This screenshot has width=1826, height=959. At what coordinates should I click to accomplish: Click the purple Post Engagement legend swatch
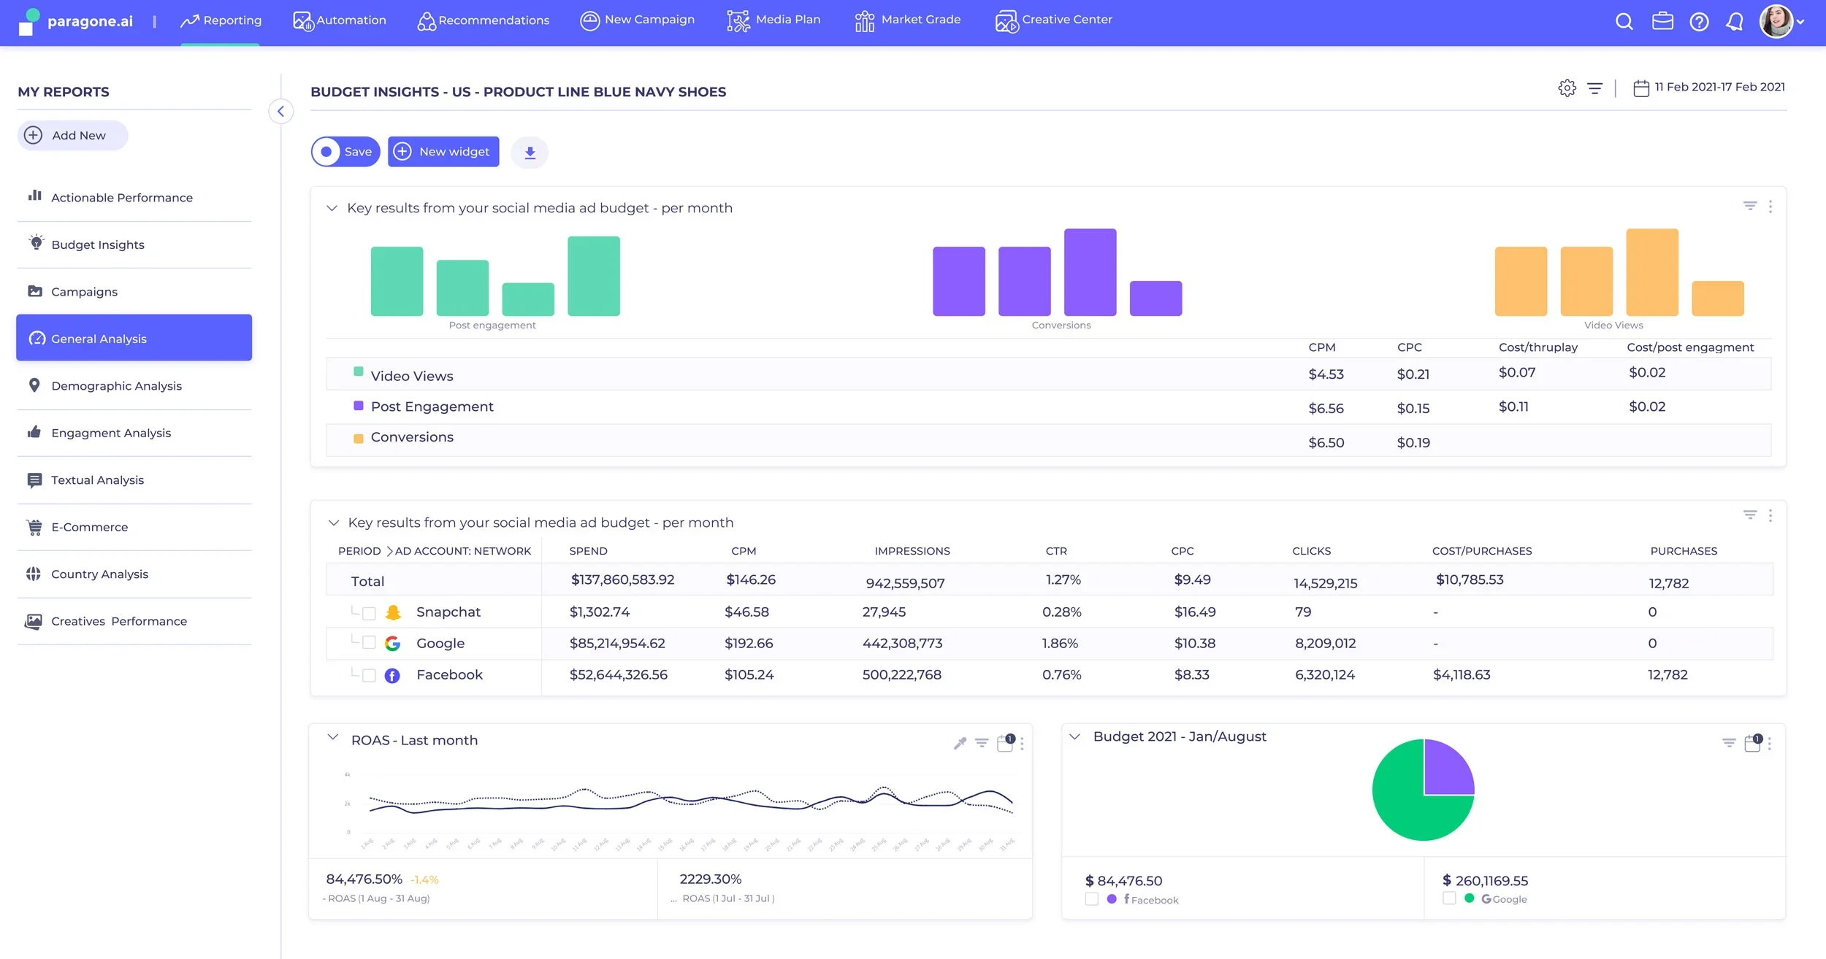click(x=358, y=406)
